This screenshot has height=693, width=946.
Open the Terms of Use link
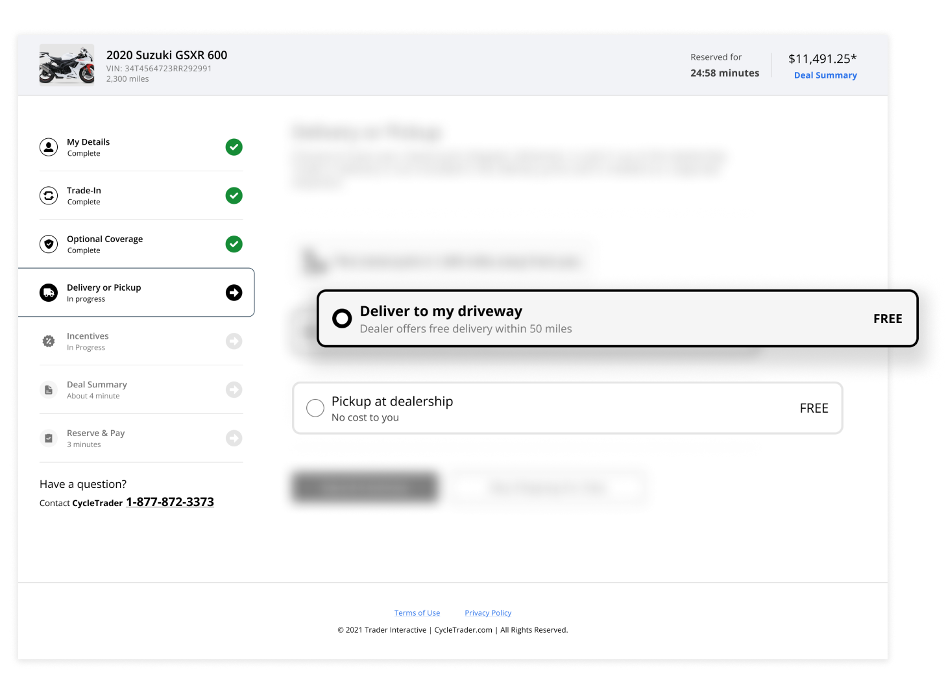pyautogui.click(x=417, y=613)
